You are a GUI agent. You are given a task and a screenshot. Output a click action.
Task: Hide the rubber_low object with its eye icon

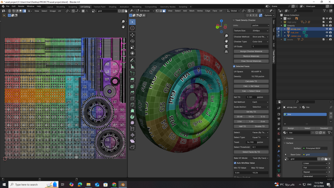point(327,36)
